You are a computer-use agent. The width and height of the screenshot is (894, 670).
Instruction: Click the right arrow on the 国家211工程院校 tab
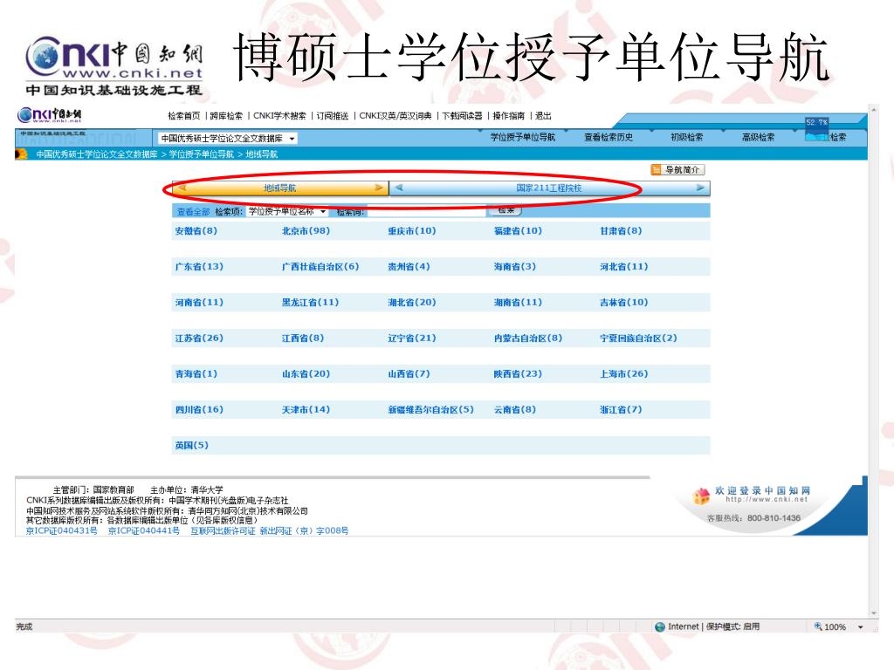point(701,188)
